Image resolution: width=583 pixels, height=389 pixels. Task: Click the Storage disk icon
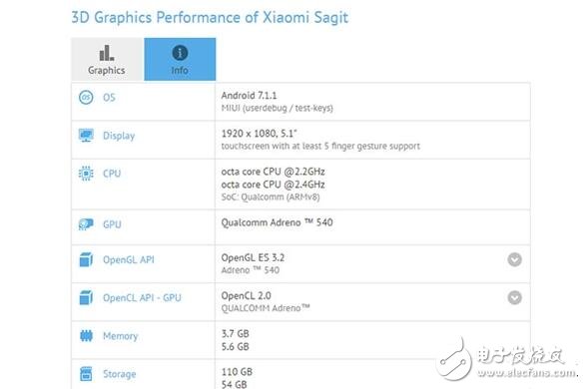pyautogui.click(x=86, y=374)
